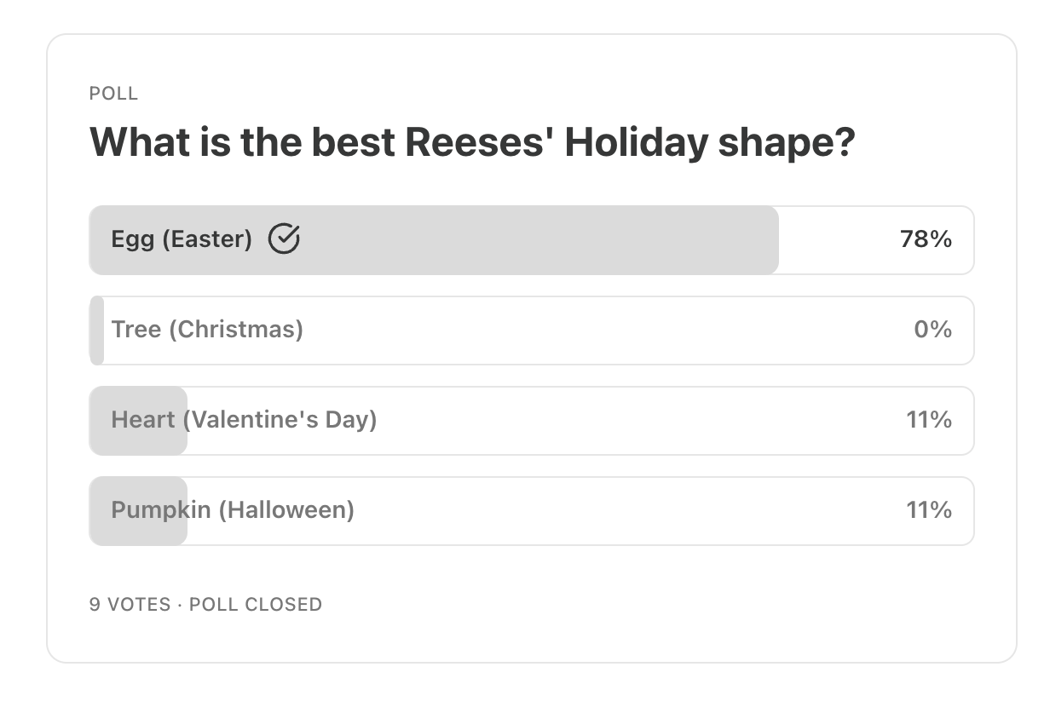
Task: Click the gray fill behind the word Heart
Action: point(138,421)
